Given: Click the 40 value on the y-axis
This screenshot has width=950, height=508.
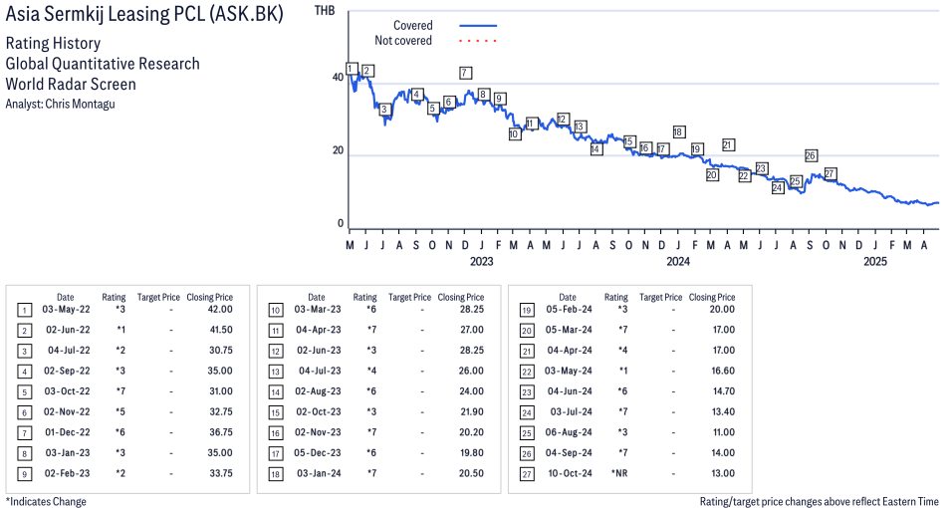Looking at the screenshot, I should pyautogui.click(x=338, y=77).
